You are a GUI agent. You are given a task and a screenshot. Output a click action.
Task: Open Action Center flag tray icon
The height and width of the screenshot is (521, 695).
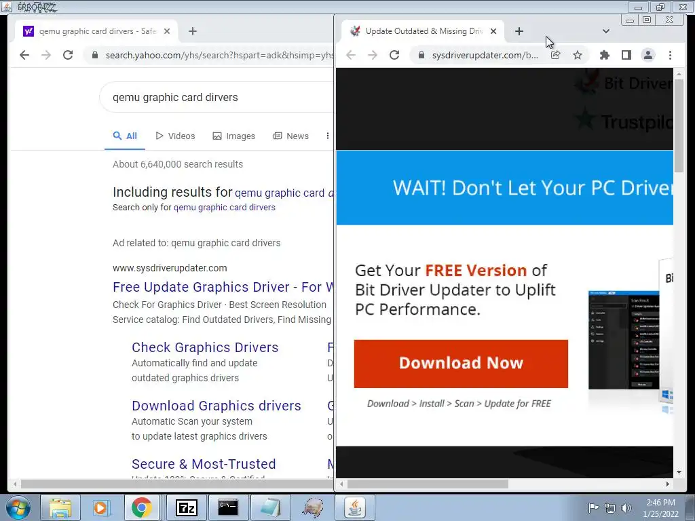[593, 508]
